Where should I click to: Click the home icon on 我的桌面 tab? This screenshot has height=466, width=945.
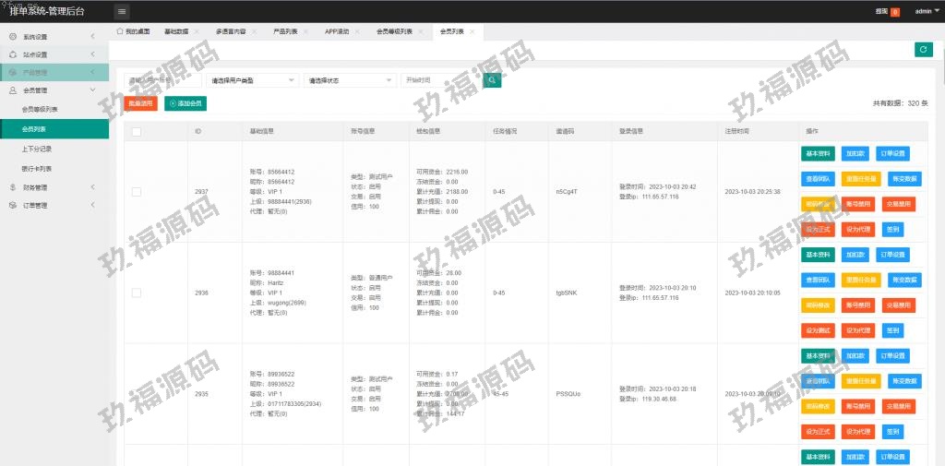point(120,30)
